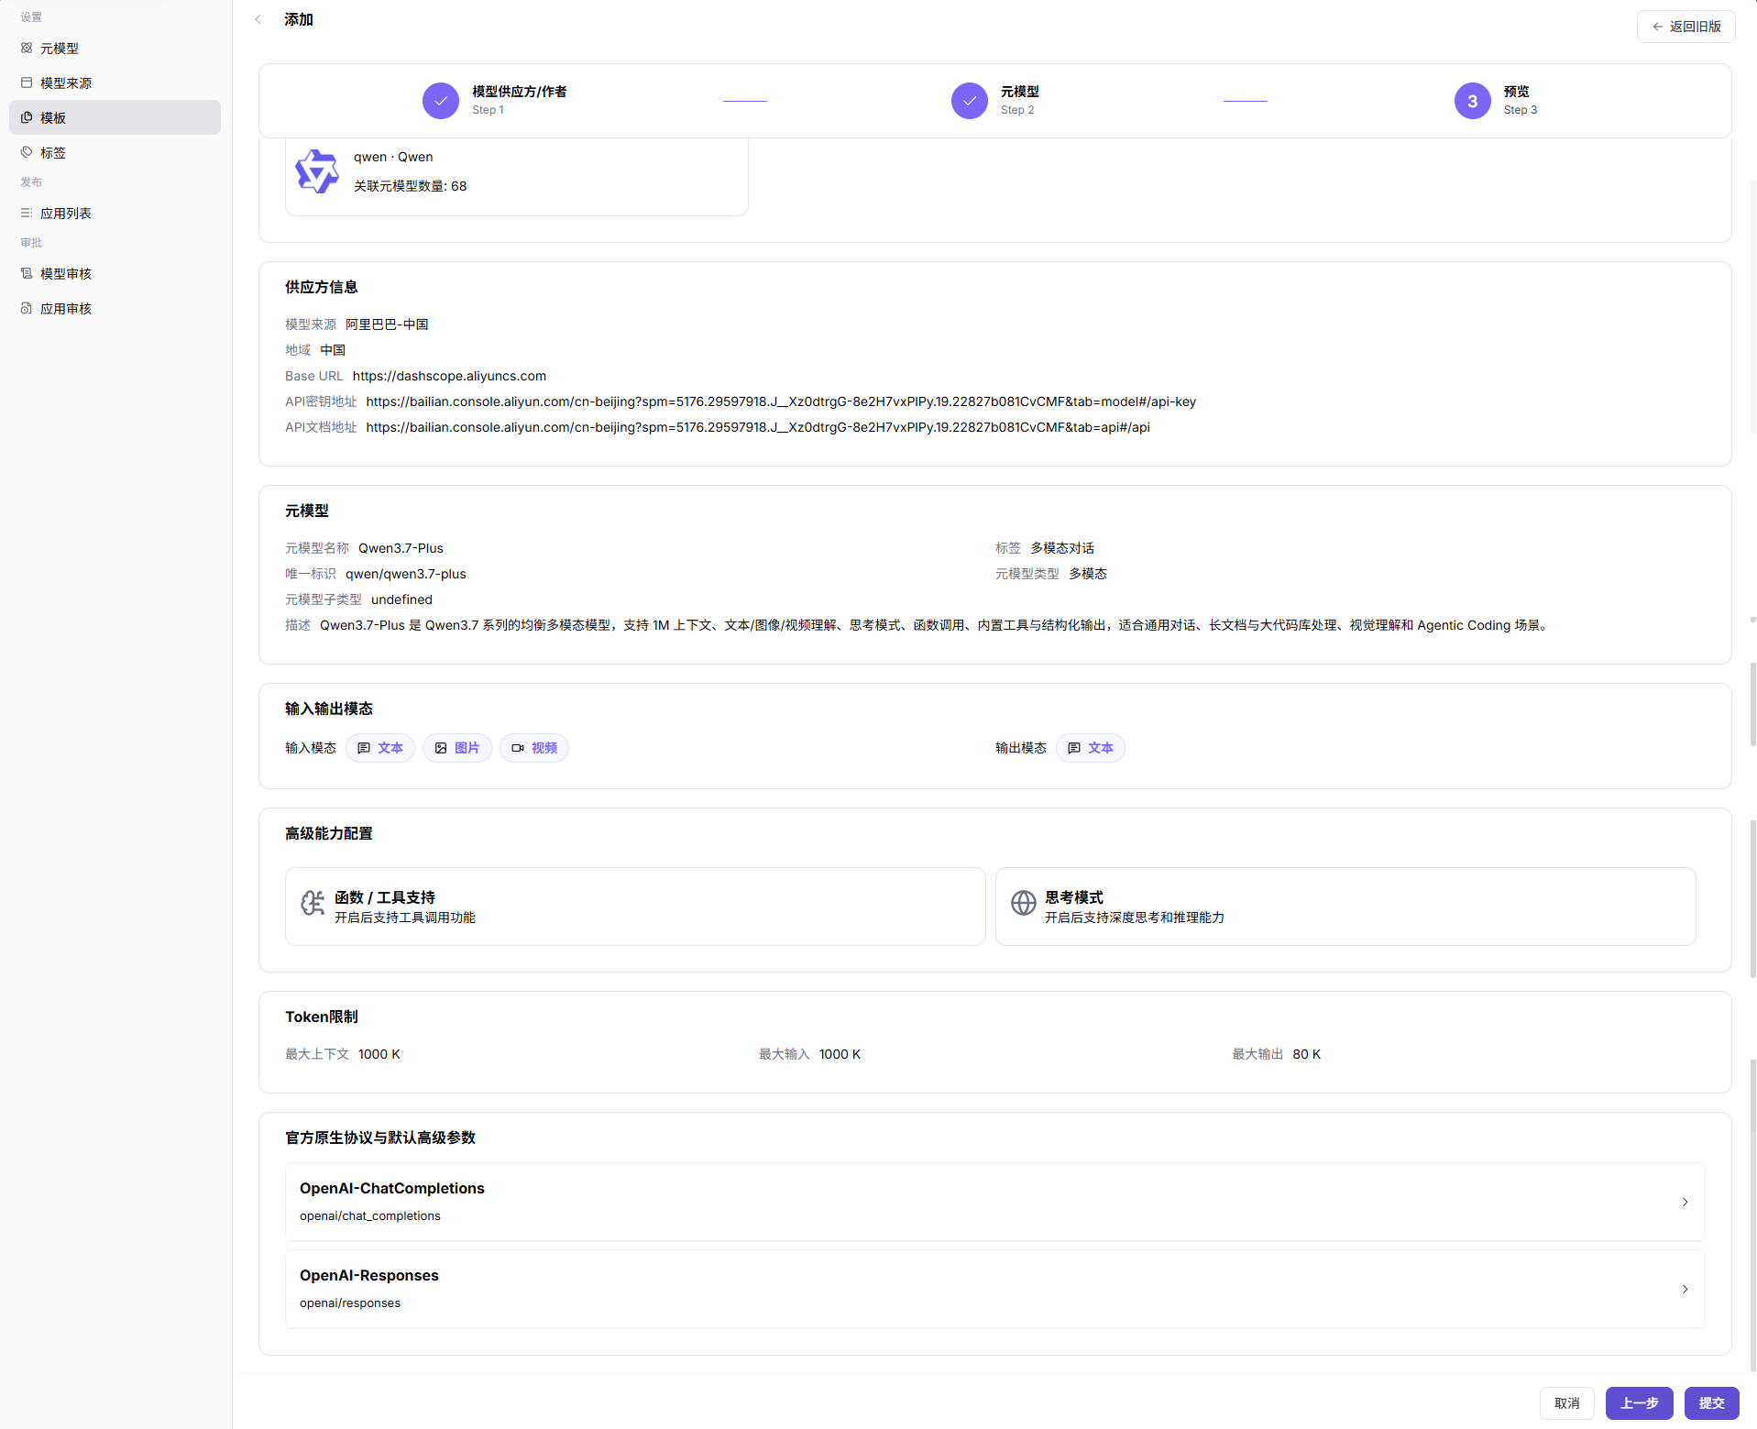Click the 标签 tag icon in sidebar
The image size is (1757, 1429).
27,152
